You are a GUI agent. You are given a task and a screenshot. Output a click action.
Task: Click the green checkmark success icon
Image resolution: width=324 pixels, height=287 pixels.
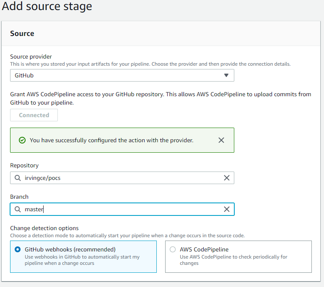coord(22,140)
